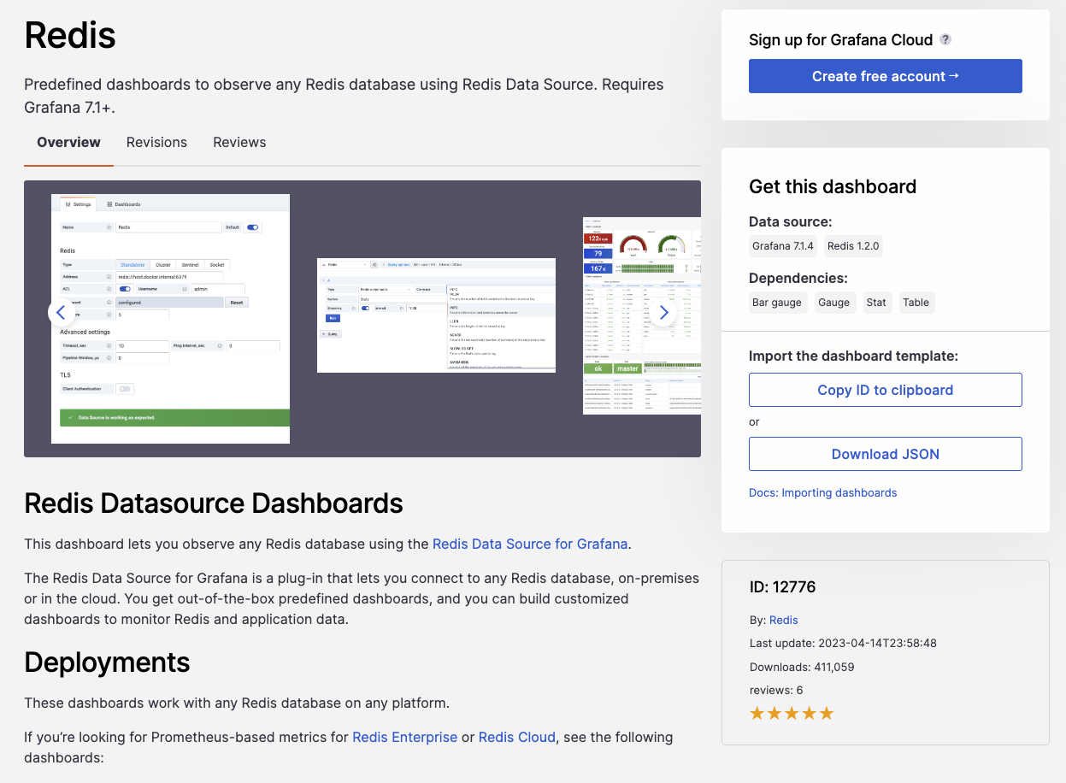Click the Redis page title
This screenshot has height=783, width=1066.
click(x=70, y=36)
